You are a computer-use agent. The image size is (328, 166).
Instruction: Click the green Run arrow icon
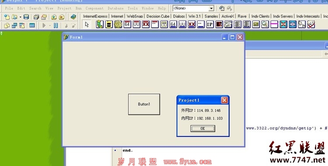(44, 25)
